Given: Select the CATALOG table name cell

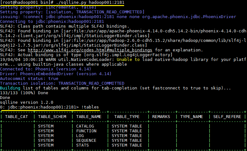Looking at the screenshot, I should 85,126.
